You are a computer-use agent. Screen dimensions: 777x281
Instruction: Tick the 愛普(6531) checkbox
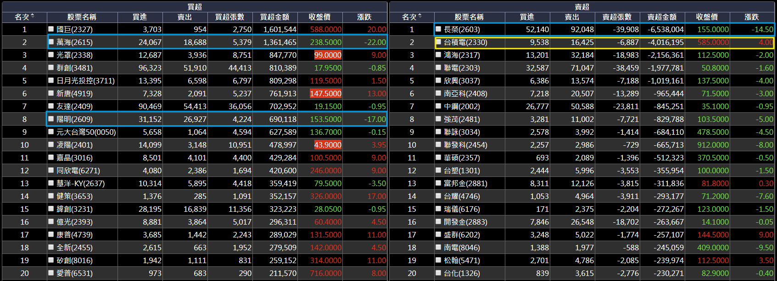click(51, 273)
